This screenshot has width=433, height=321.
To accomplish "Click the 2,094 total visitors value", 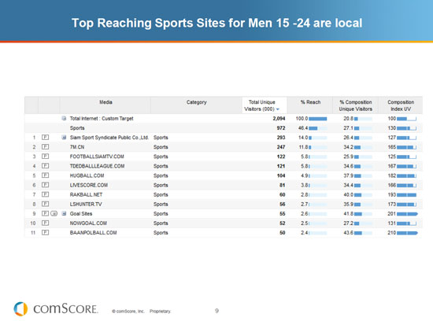I will [x=279, y=119].
